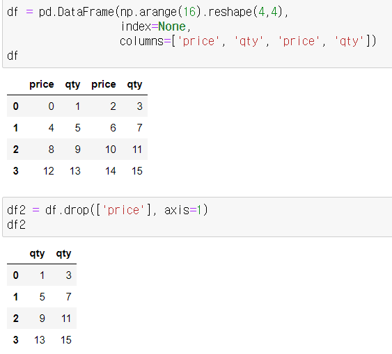Click value 11 in the two-column df2 table
392x354 pixels.
pyautogui.click(x=66, y=319)
